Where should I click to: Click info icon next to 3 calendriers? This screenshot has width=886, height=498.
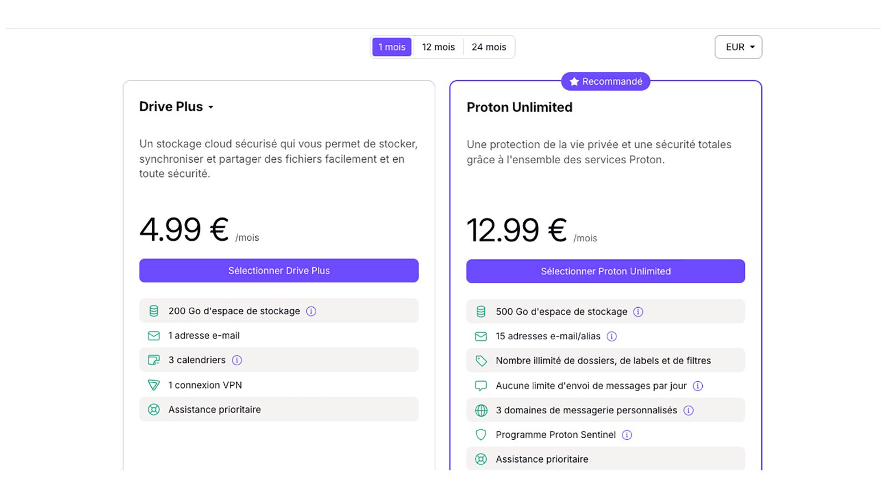pos(237,360)
